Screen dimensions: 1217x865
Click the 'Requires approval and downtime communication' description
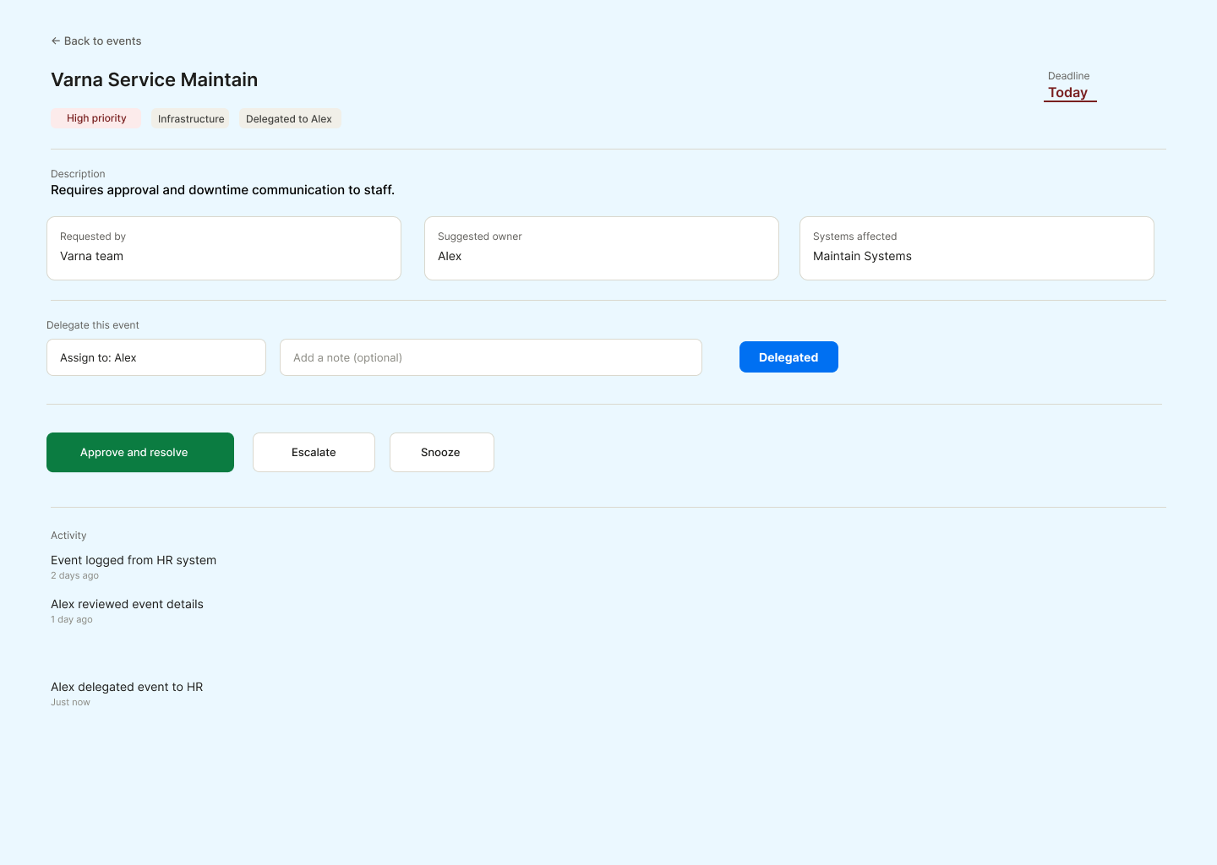click(x=222, y=190)
